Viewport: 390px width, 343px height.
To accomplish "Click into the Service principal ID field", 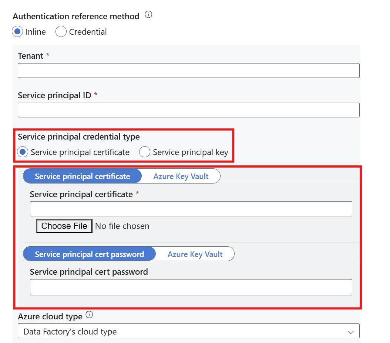I will click(x=188, y=110).
